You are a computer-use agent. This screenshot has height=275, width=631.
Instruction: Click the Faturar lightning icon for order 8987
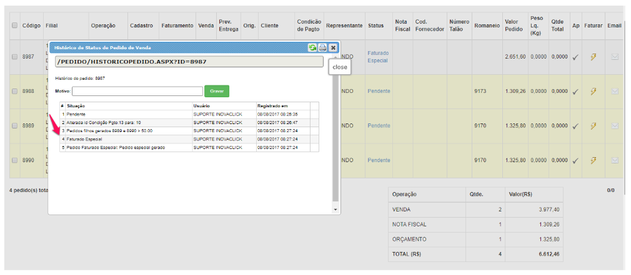click(594, 57)
